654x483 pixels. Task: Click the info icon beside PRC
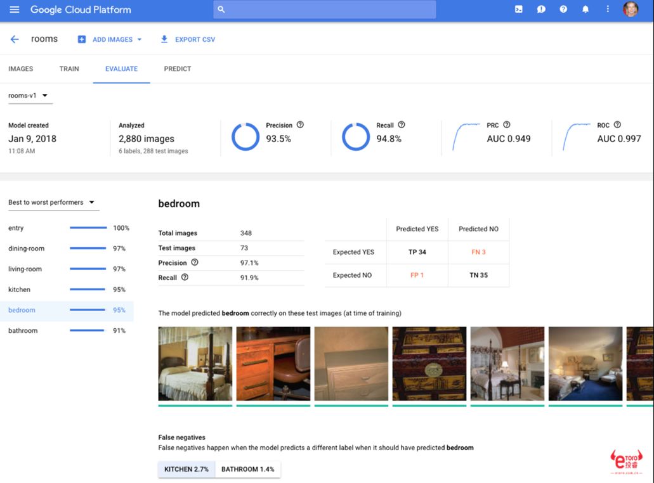pos(506,125)
